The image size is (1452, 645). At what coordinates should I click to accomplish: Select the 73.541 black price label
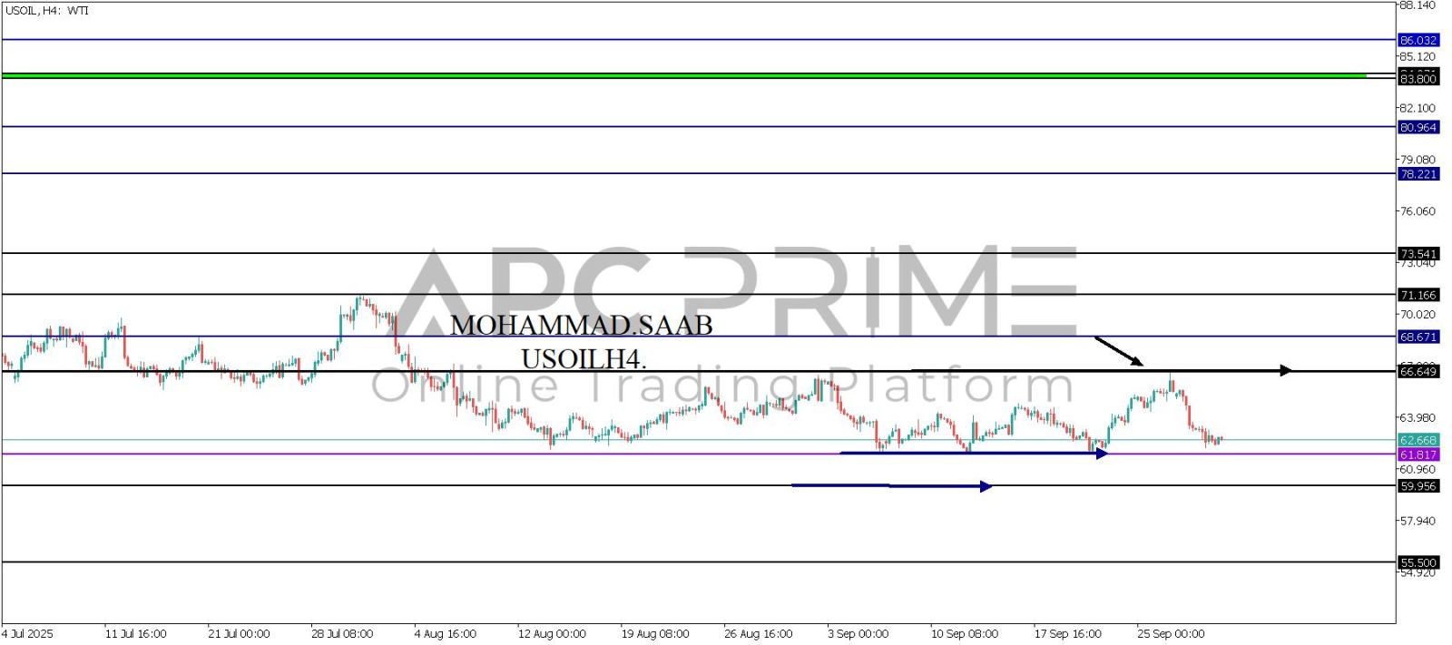coord(1418,254)
